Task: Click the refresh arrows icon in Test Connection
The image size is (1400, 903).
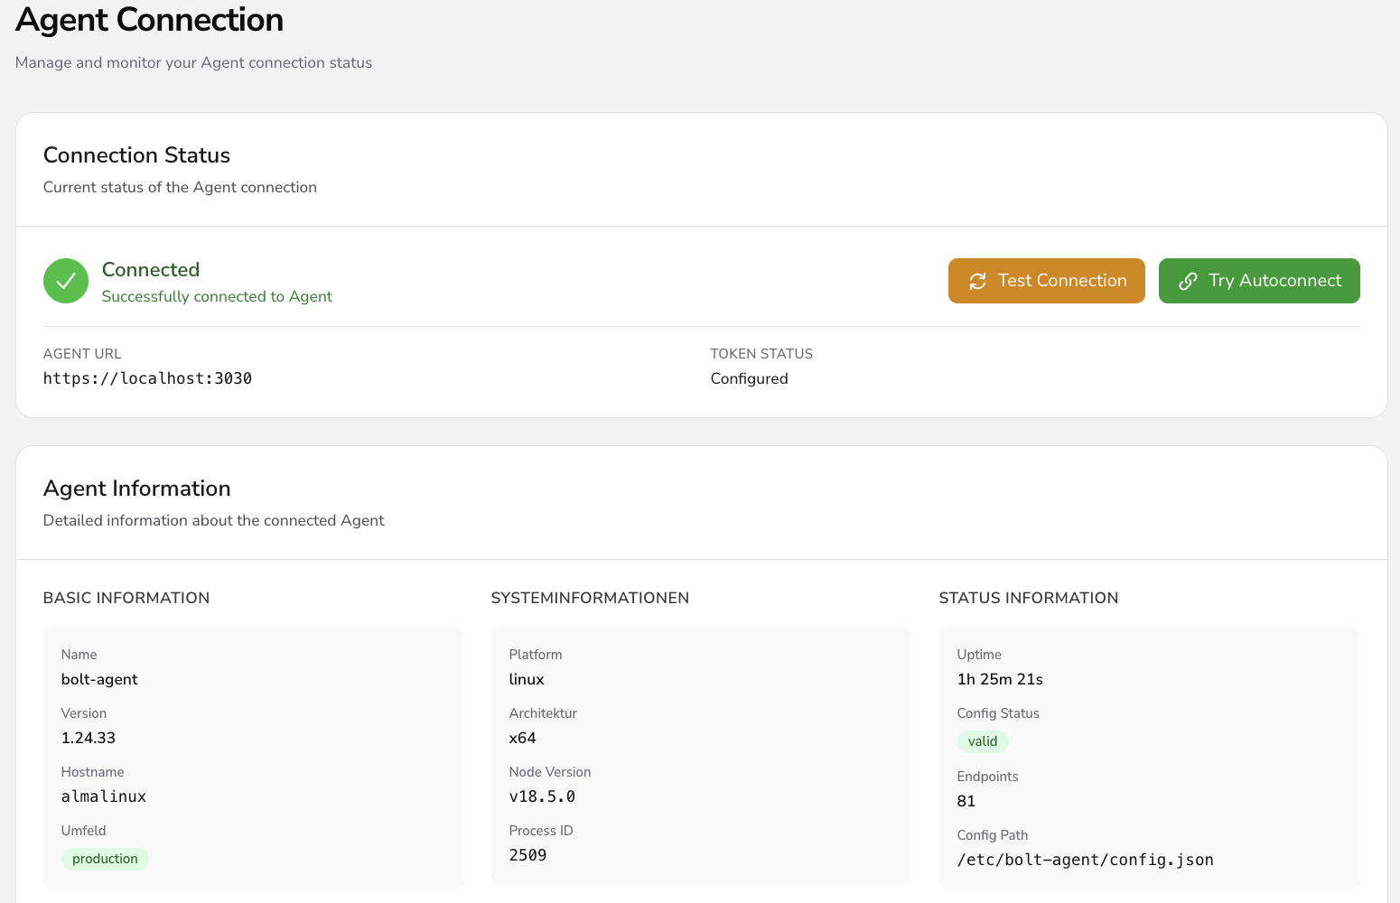Action: [x=977, y=281]
